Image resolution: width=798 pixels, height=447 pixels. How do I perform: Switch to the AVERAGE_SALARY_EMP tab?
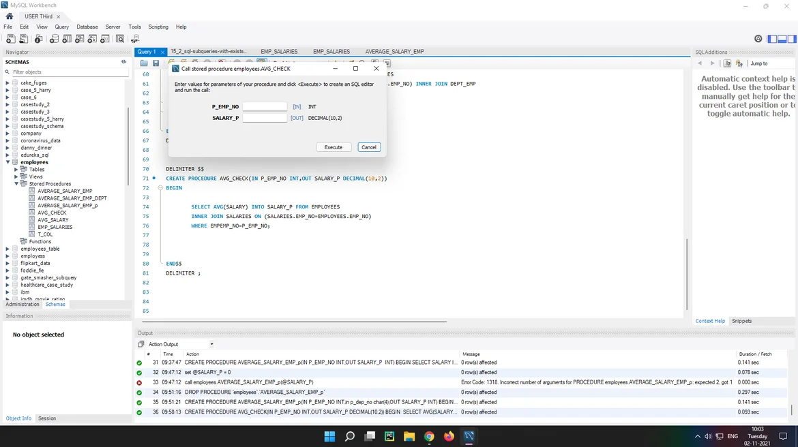click(x=394, y=52)
